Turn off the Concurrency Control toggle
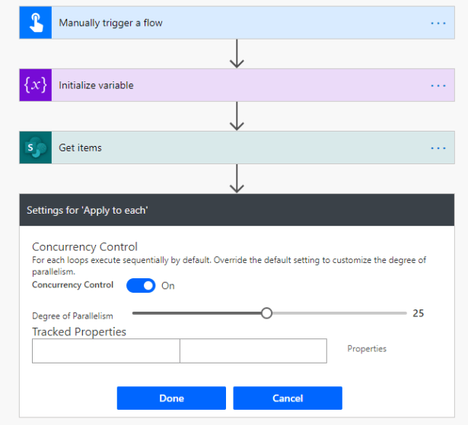 (x=140, y=285)
